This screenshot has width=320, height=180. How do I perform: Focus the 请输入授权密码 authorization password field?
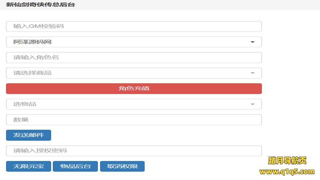click(x=134, y=151)
